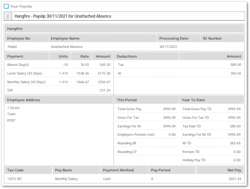This screenshot has width=250, height=189.
Task: Select the Processing Date header
Action: coord(174,39)
